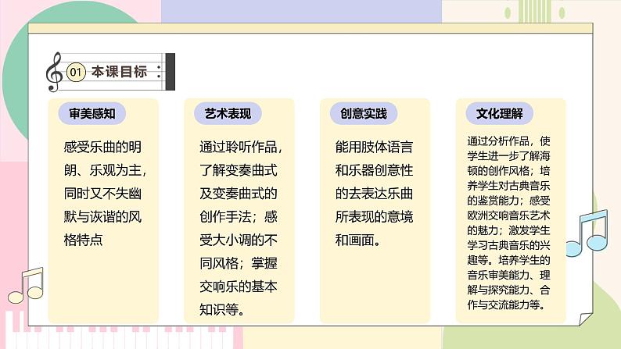Click the text line 欧洲交响音乐艺术
621x349 pixels.
508,215
